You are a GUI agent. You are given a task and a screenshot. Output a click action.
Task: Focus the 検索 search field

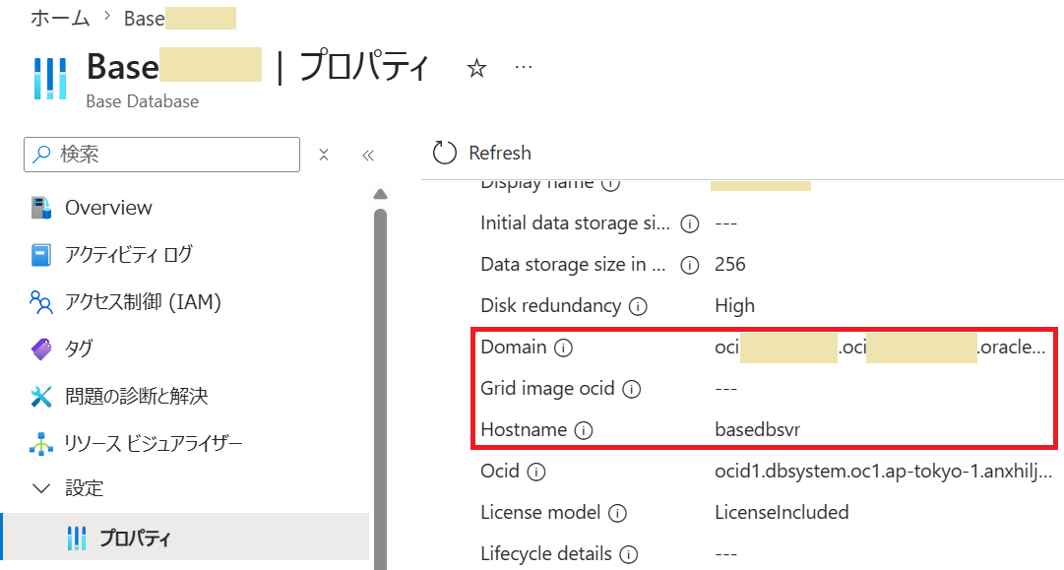tap(161, 154)
